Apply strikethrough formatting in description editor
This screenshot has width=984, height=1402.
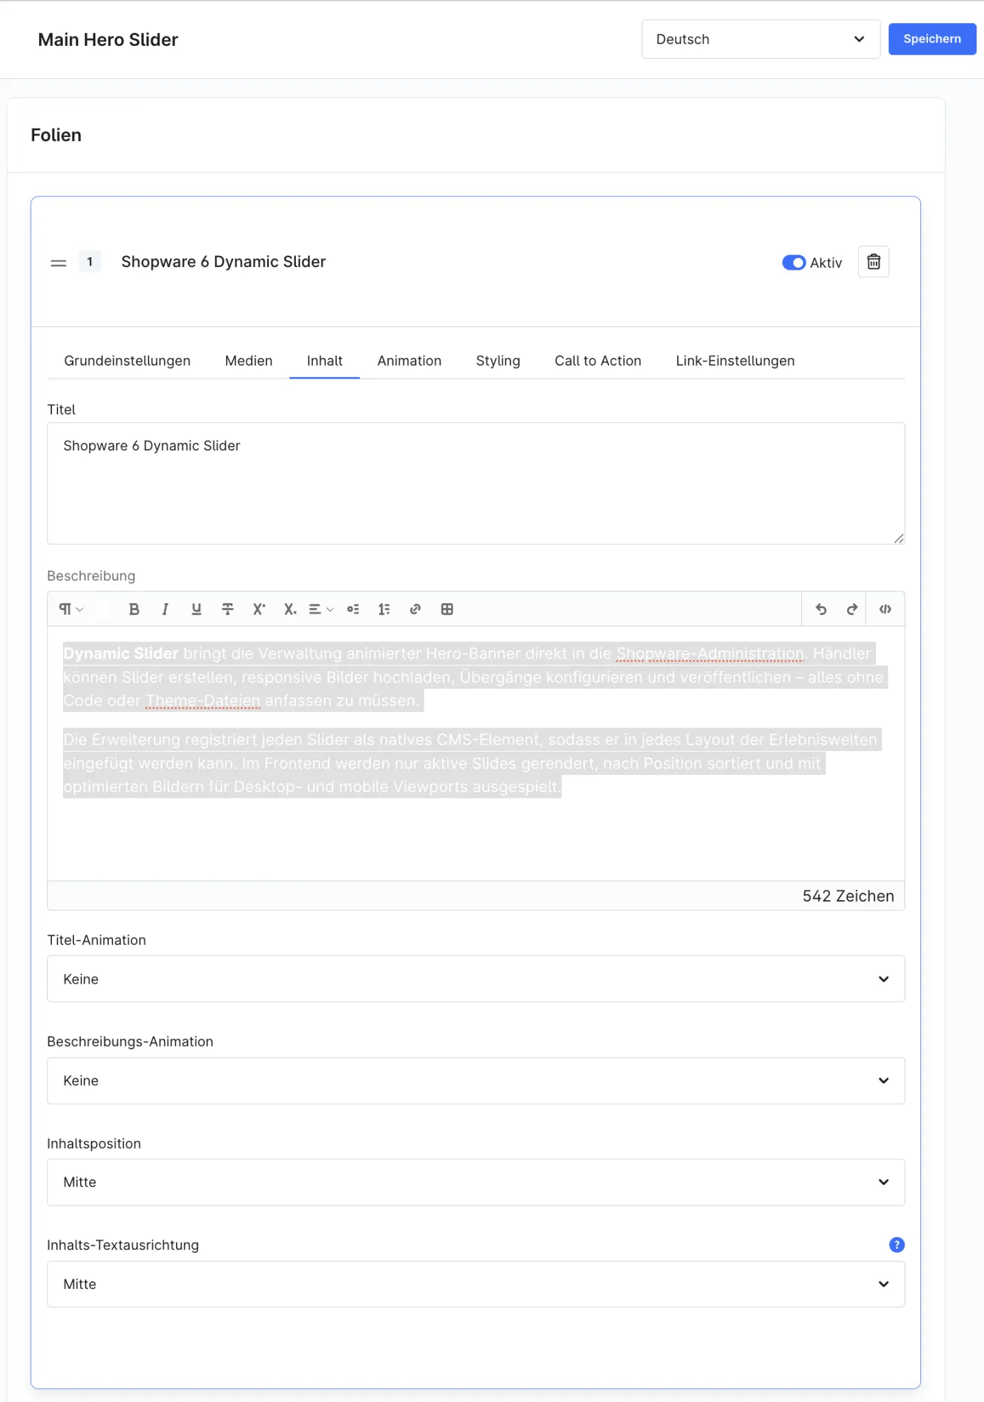coord(228,609)
